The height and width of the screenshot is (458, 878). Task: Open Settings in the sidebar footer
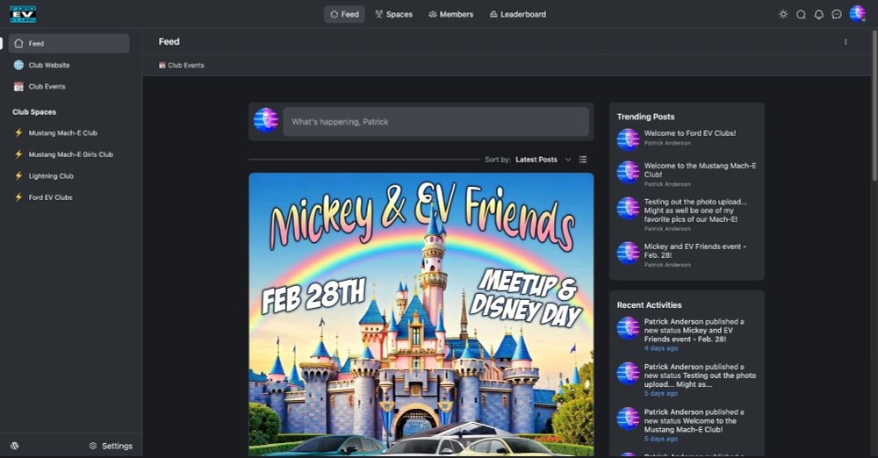(x=111, y=446)
